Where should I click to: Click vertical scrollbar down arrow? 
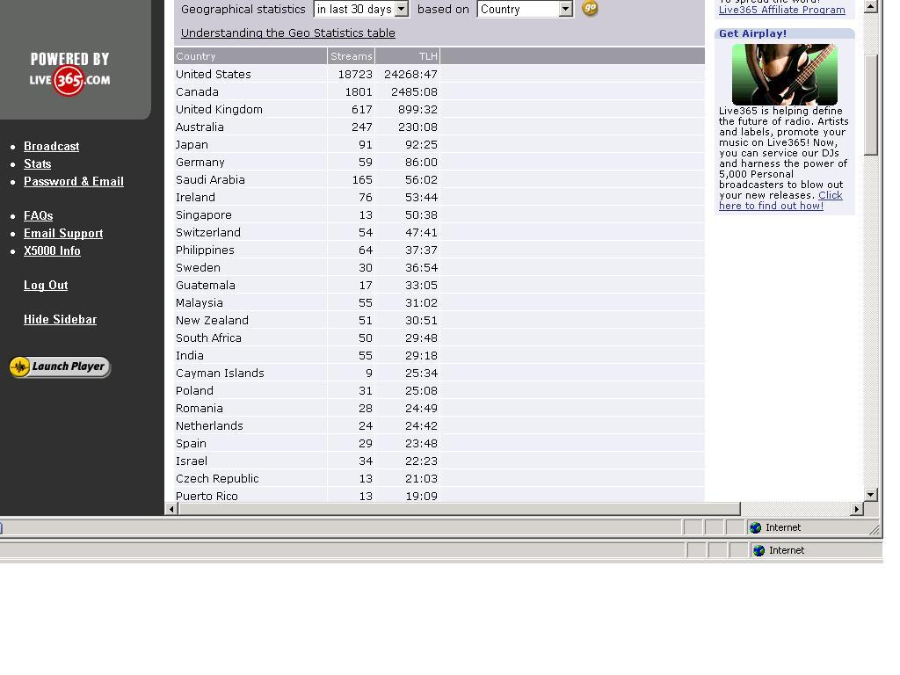871,494
